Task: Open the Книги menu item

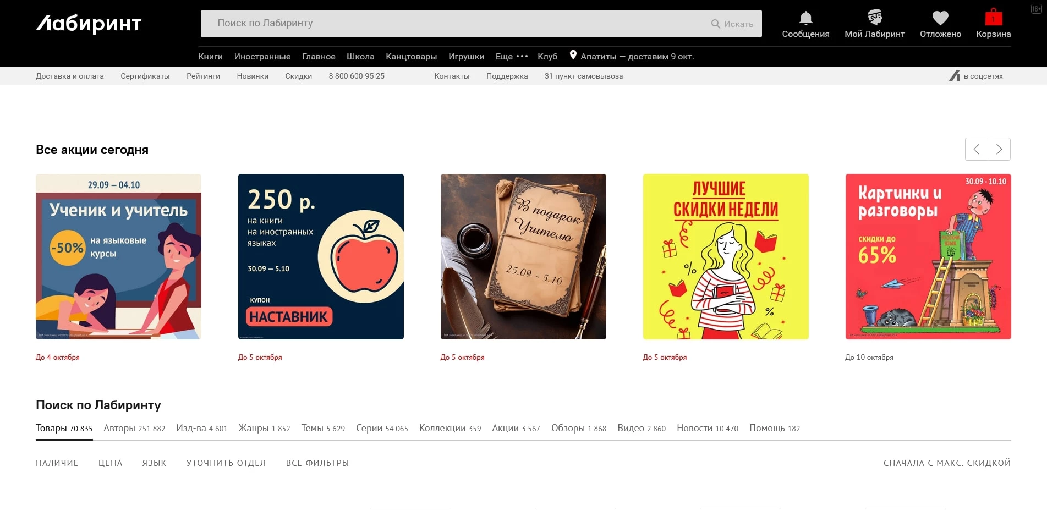Action: coord(210,56)
